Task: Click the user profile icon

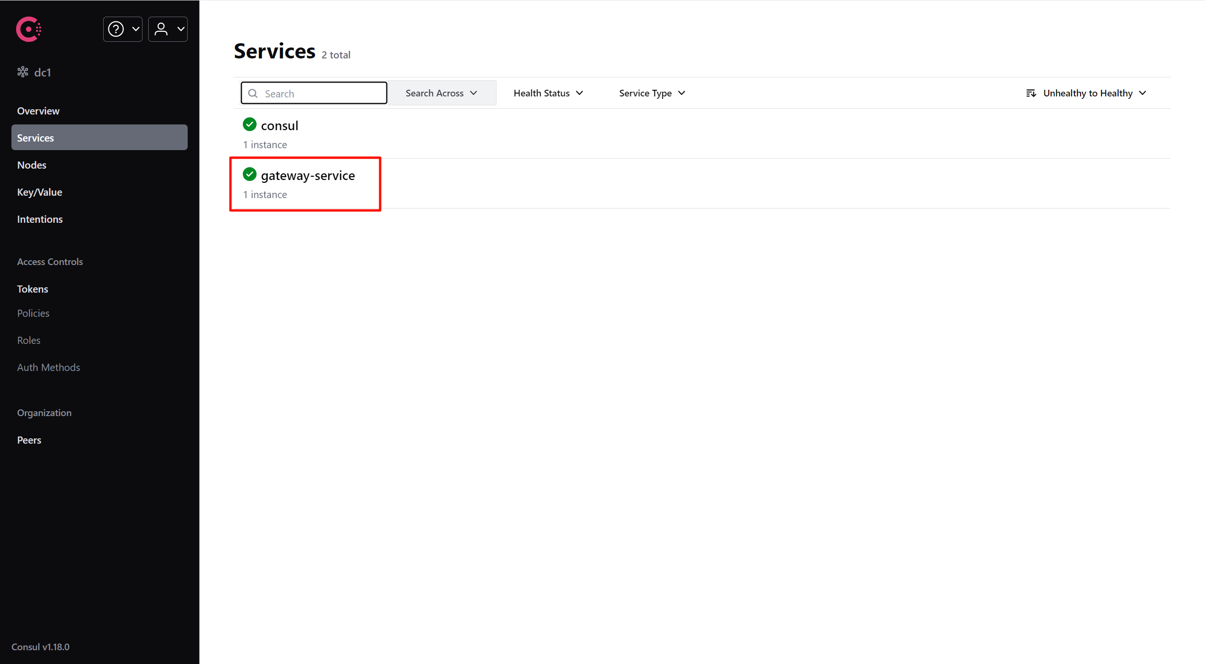Action: pos(161,28)
